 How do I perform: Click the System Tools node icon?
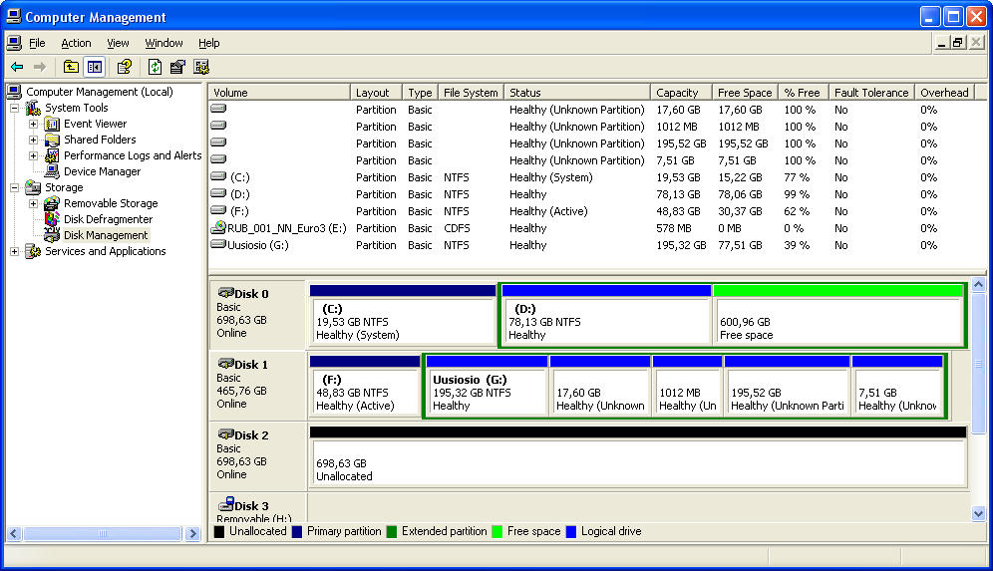[34, 108]
